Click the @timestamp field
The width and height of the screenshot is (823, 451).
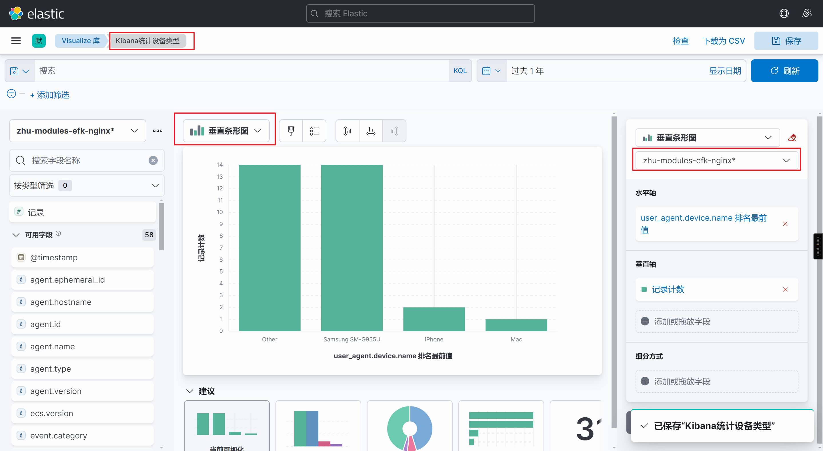pyautogui.click(x=82, y=257)
